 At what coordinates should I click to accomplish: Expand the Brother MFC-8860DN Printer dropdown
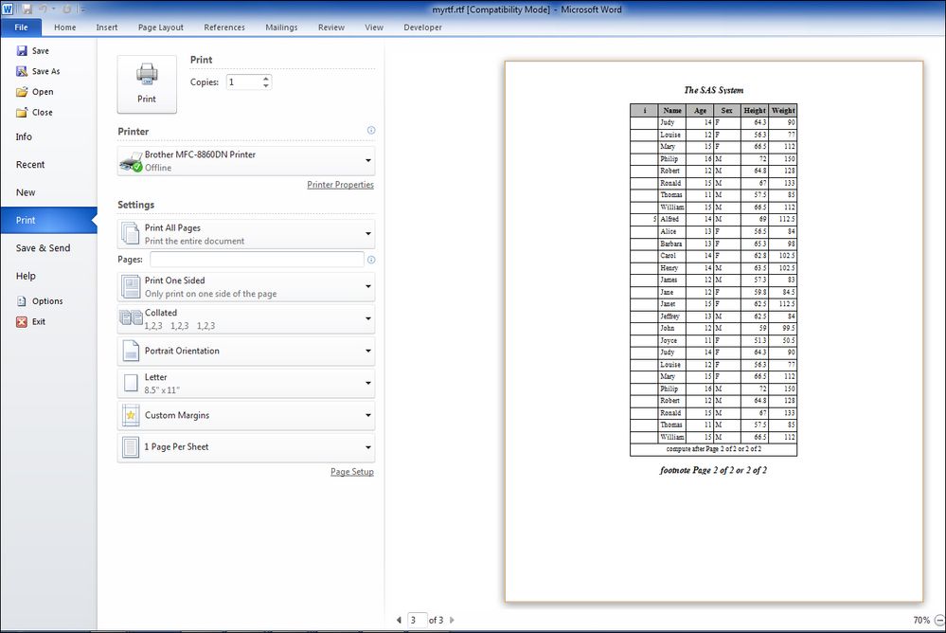pos(246,161)
